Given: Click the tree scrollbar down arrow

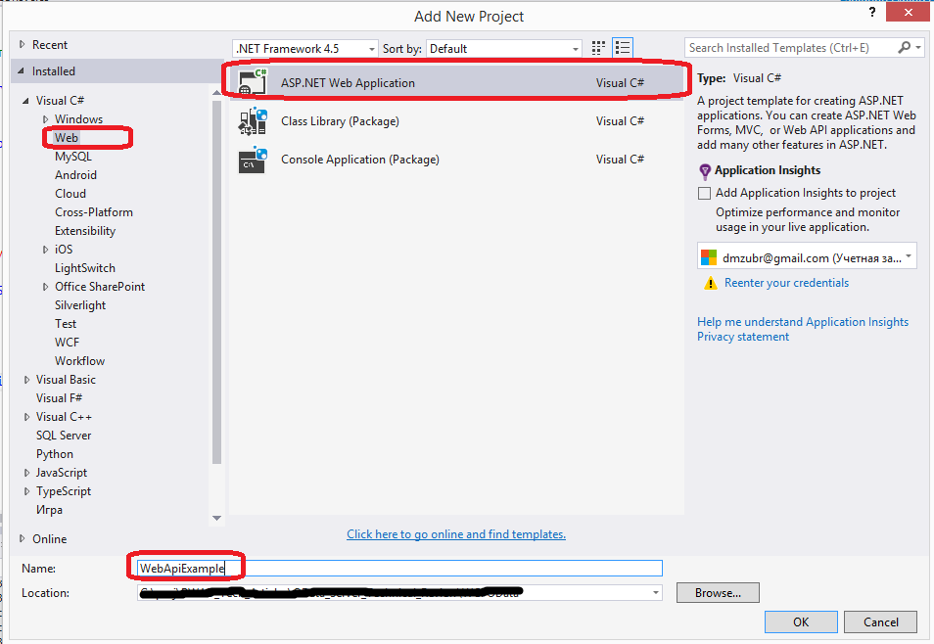Looking at the screenshot, I should tap(216, 519).
